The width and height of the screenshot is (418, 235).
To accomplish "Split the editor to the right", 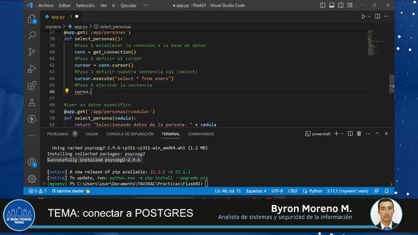I will coord(378,16).
